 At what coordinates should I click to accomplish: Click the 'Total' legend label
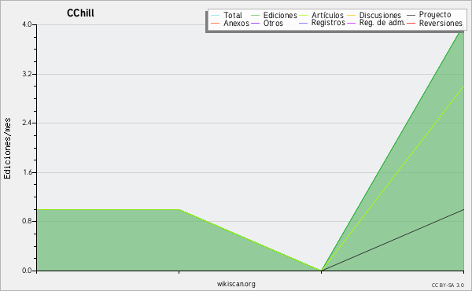233,15
